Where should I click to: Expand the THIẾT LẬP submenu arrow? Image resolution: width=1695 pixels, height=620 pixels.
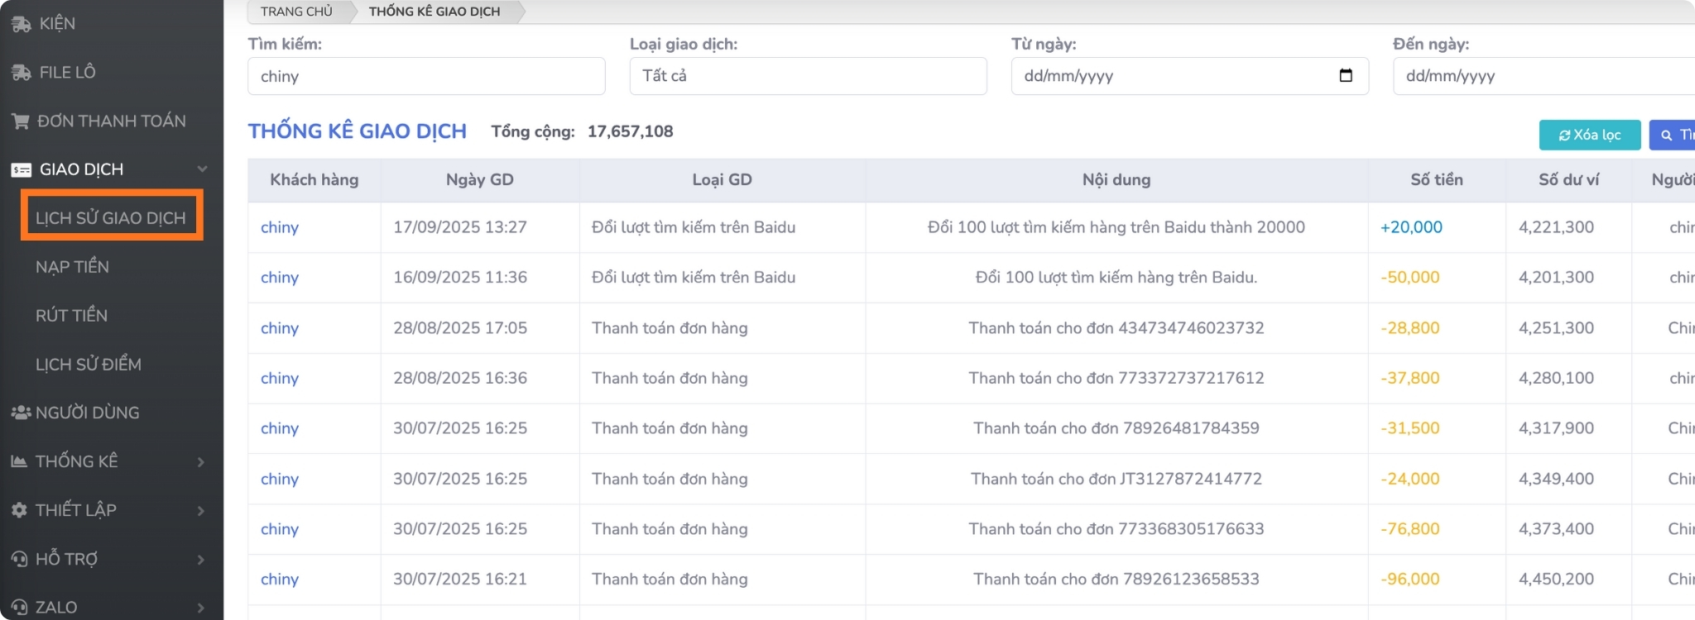click(x=200, y=511)
